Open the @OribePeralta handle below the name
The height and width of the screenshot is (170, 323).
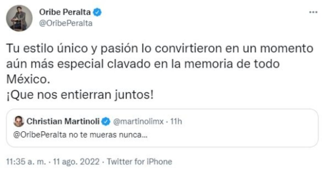coord(66,24)
